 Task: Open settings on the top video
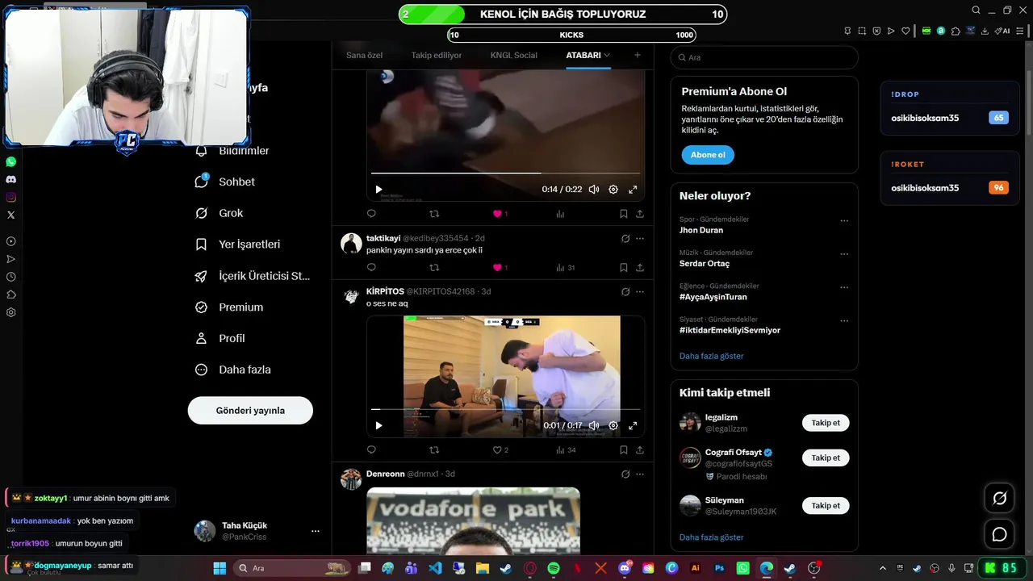pyautogui.click(x=613, y=190)
